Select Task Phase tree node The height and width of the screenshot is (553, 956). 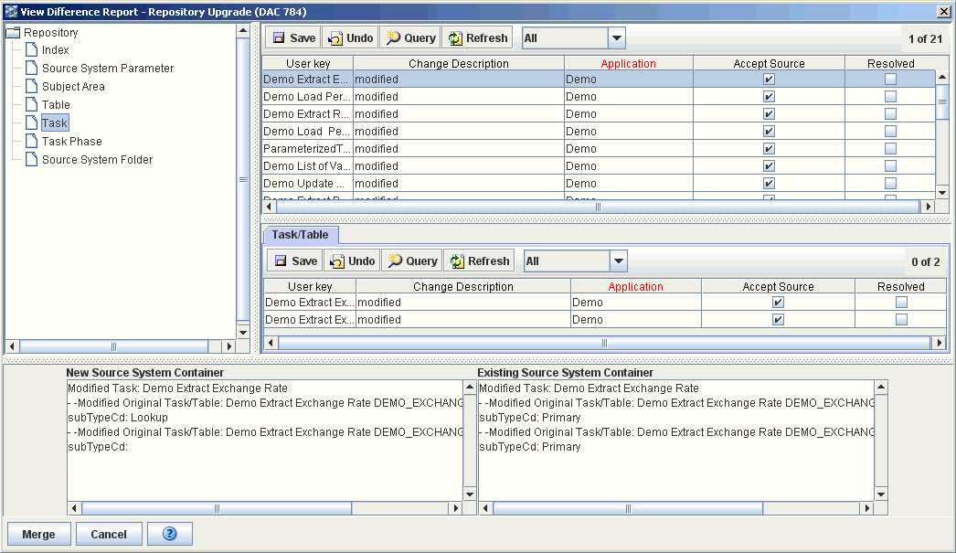click(71, 142)
